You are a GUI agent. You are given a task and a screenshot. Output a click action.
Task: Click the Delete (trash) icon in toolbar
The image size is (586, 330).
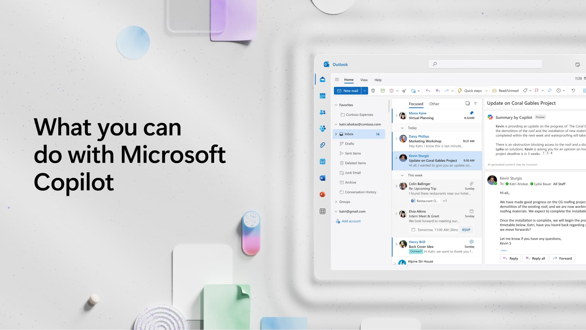pos(373,91)
